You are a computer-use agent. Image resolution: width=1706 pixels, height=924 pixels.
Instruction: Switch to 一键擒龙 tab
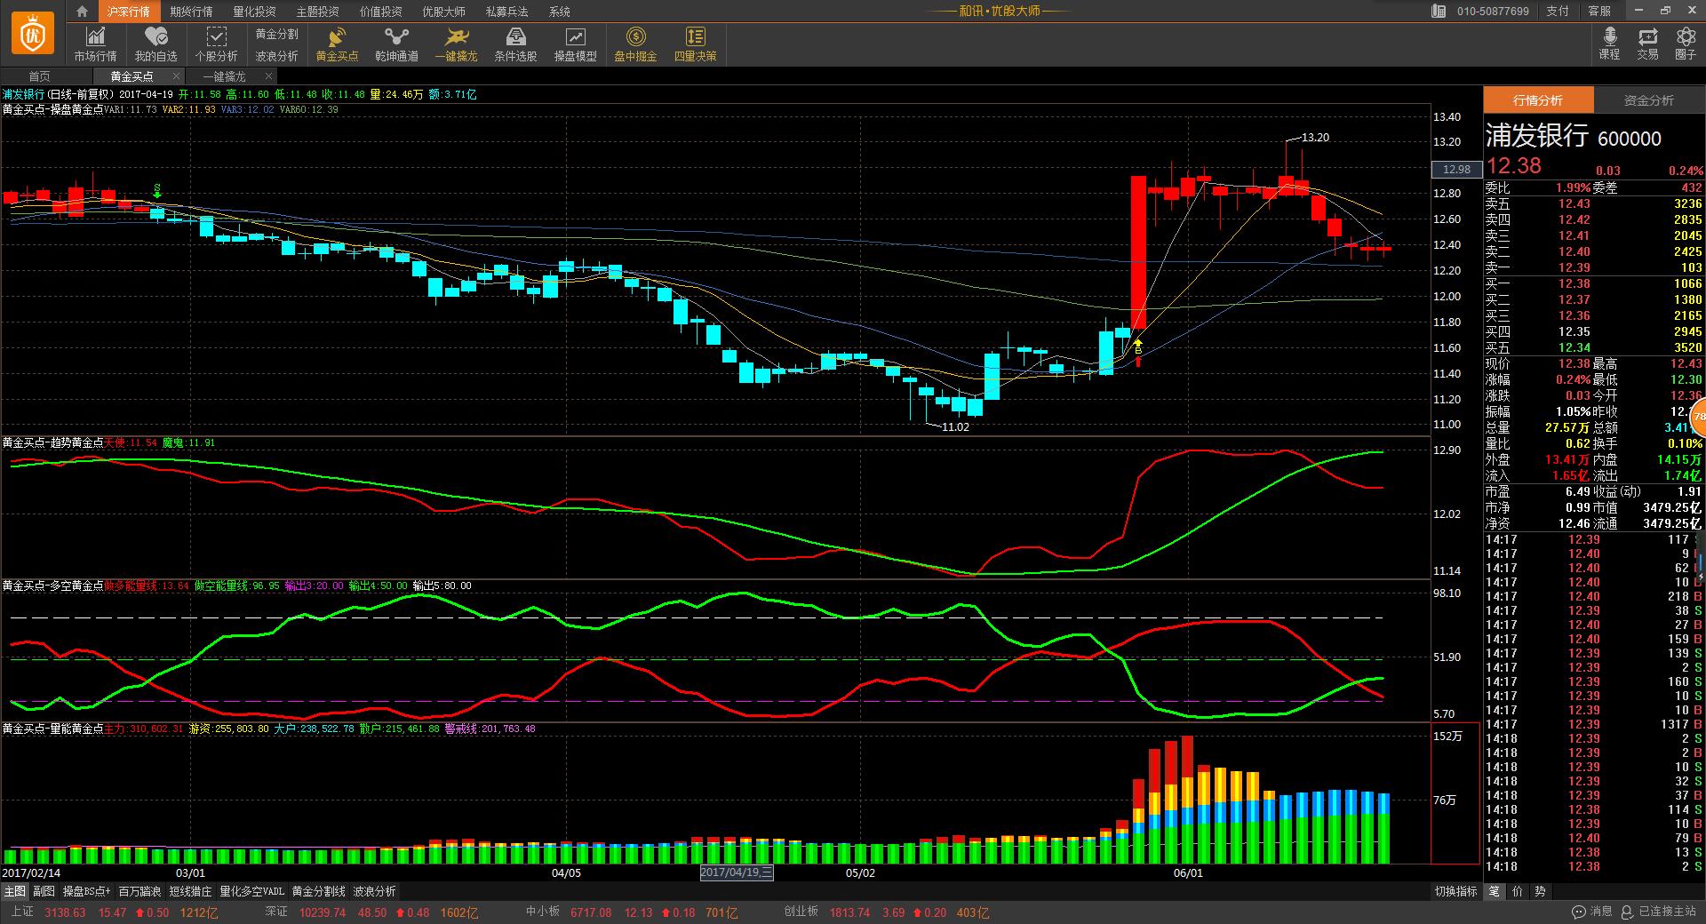tap(224, 76)
